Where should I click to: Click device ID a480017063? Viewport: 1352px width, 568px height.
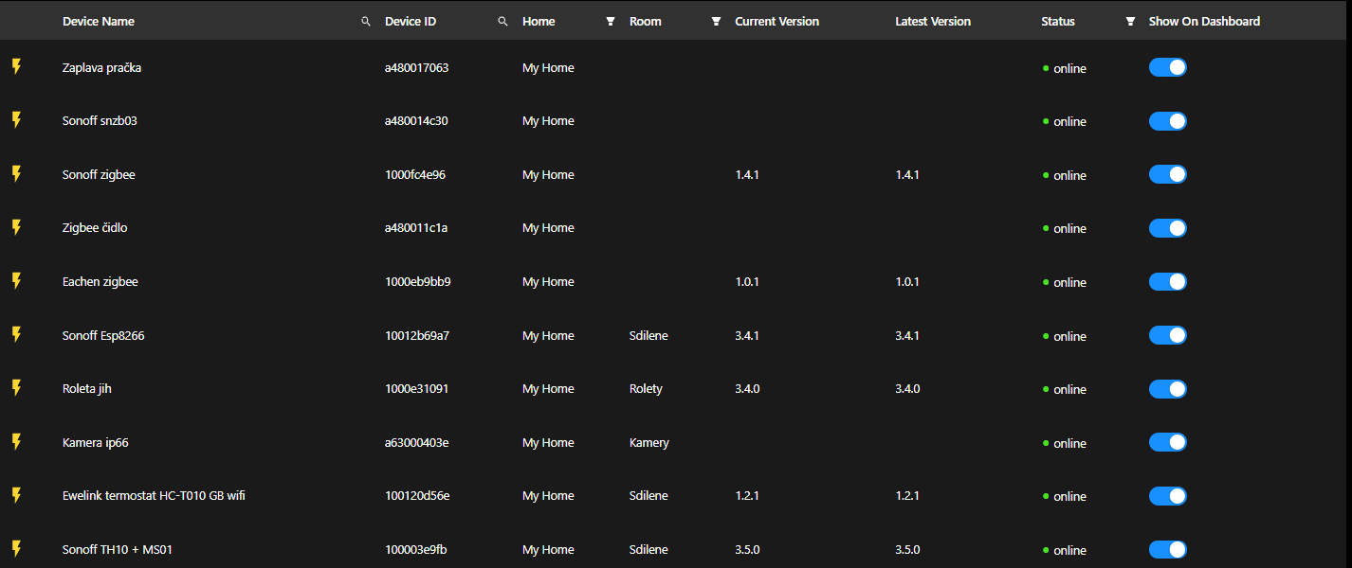coord(417,68)
